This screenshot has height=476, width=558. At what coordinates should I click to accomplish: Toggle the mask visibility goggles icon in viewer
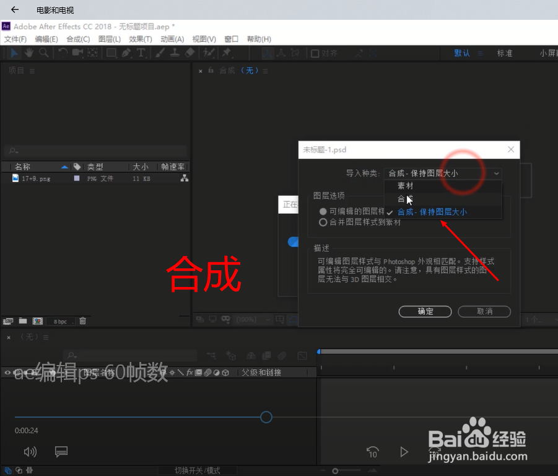coord(225,319)
